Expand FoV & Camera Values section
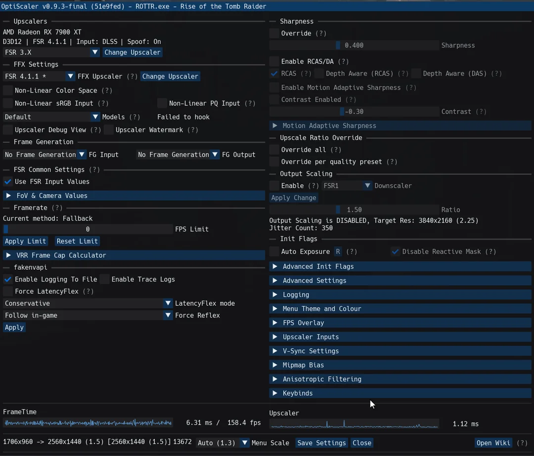 coord(134,196)
